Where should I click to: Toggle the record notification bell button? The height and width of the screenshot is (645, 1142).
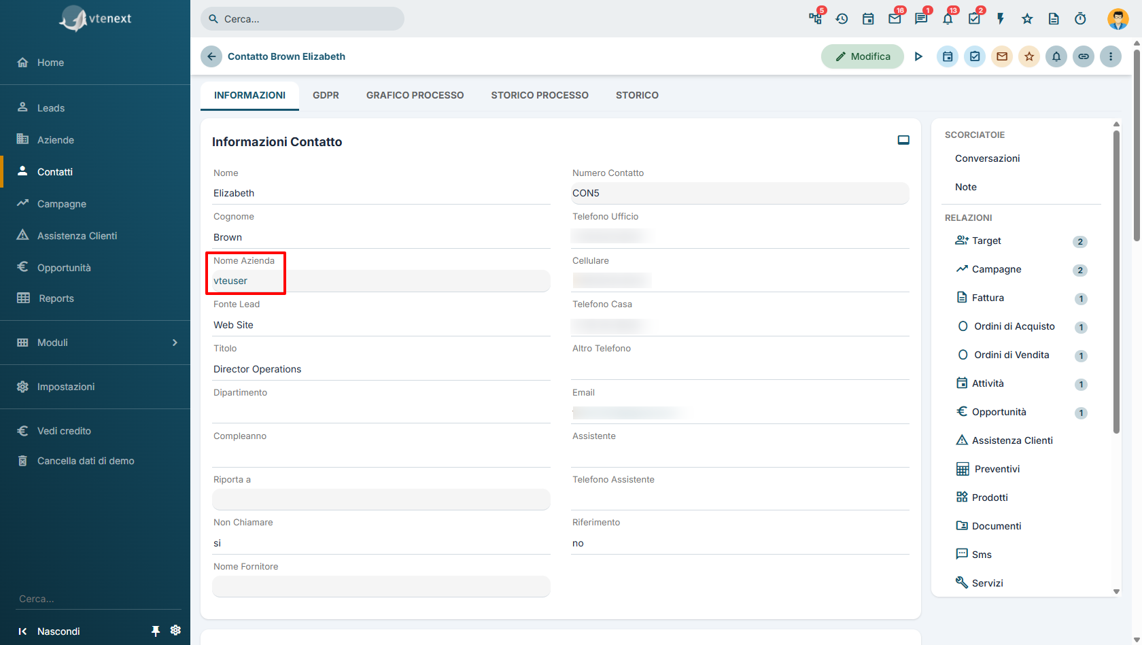1056,56
